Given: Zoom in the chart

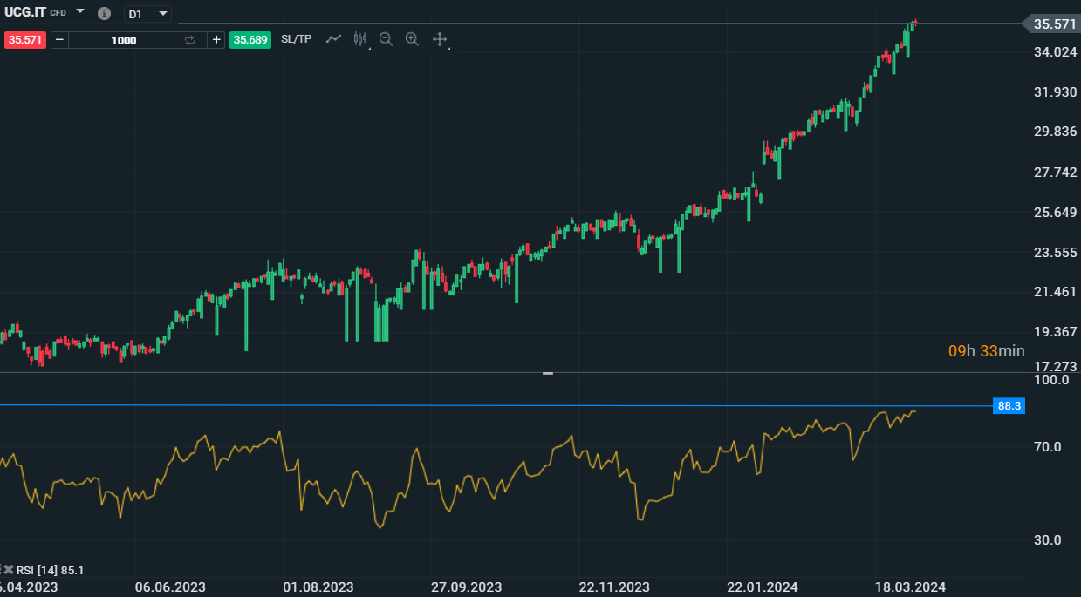Looking at the screenshot, I should pyautogui.click(x=413, y=39).
